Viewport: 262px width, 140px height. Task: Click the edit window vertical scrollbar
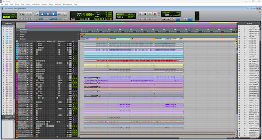click(237, 83)
